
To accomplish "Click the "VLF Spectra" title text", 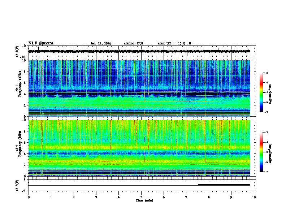I will pos(41,43).
